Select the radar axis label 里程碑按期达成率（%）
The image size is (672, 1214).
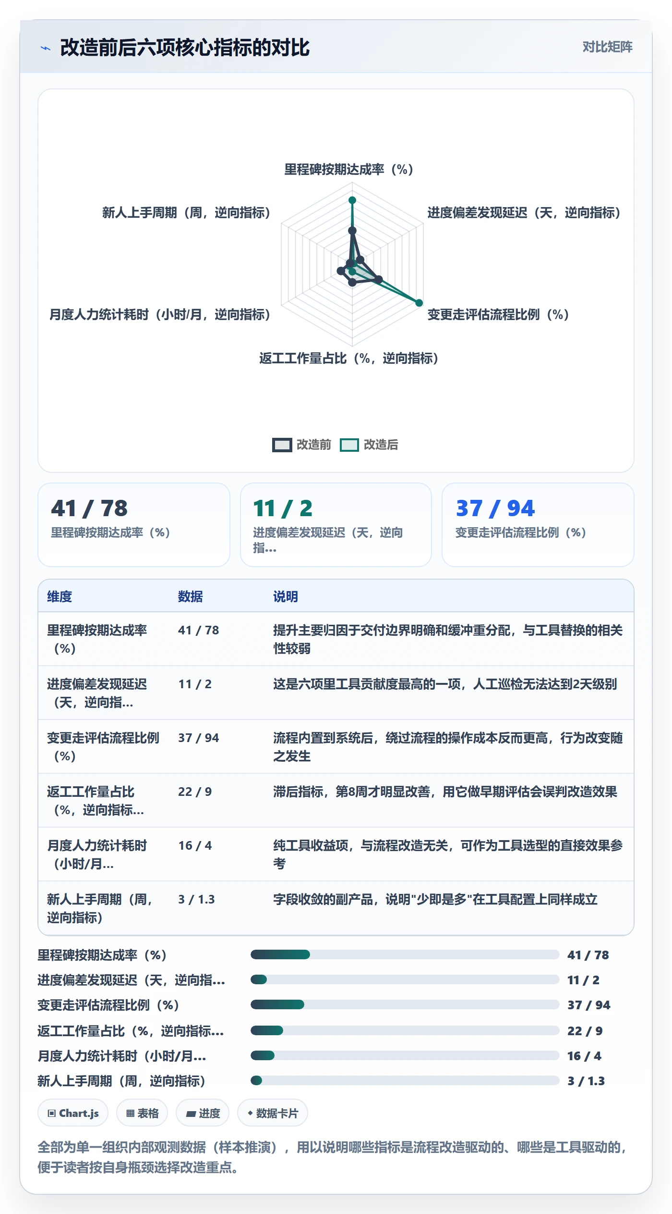(349, 169)
